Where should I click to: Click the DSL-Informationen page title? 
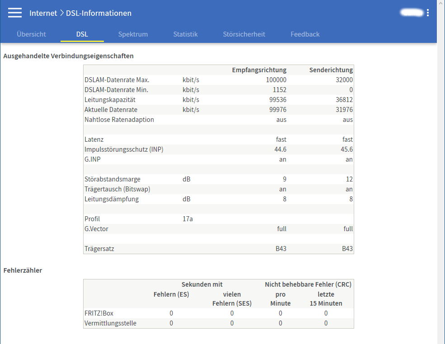point(98,13)
